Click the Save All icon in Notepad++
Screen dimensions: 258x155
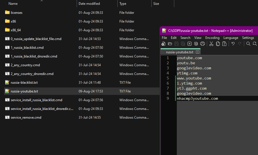click(183, 44)
